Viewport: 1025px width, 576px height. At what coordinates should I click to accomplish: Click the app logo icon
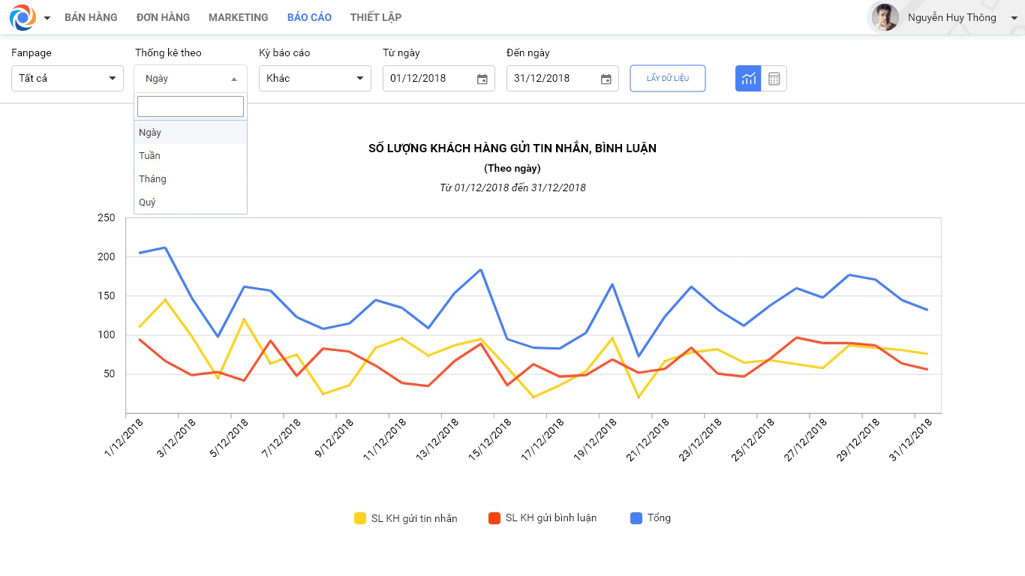(x=23, y=17)
